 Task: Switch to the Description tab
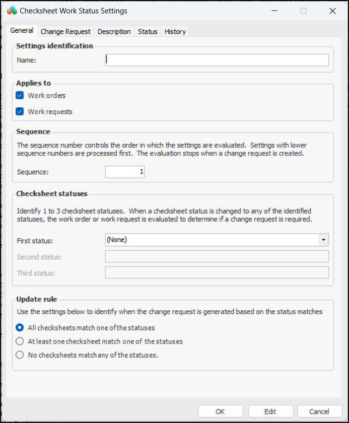[114, 31]
